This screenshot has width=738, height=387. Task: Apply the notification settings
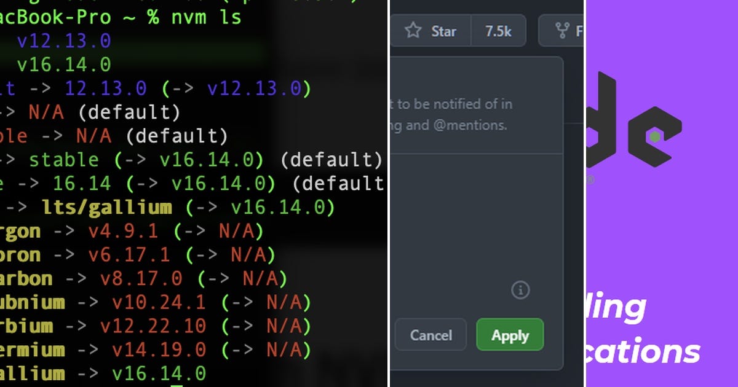pyautogui.click(x=510, y=335)
